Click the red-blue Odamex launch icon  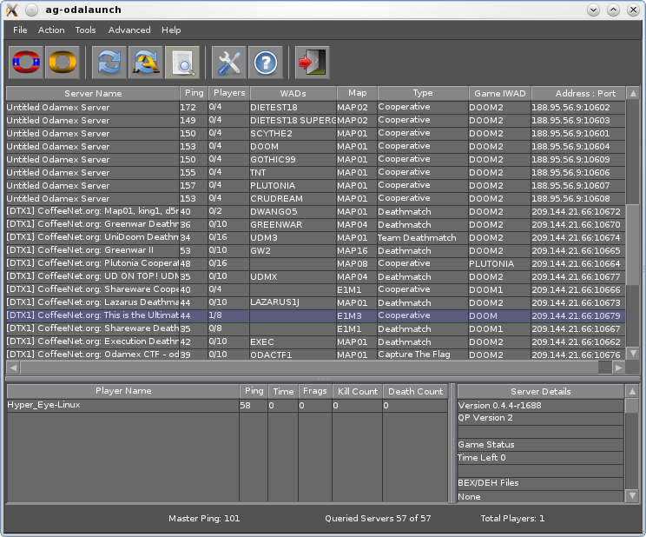26,63
